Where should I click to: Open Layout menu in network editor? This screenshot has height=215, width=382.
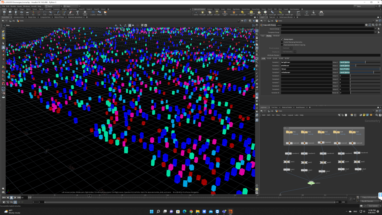(290, 115)
